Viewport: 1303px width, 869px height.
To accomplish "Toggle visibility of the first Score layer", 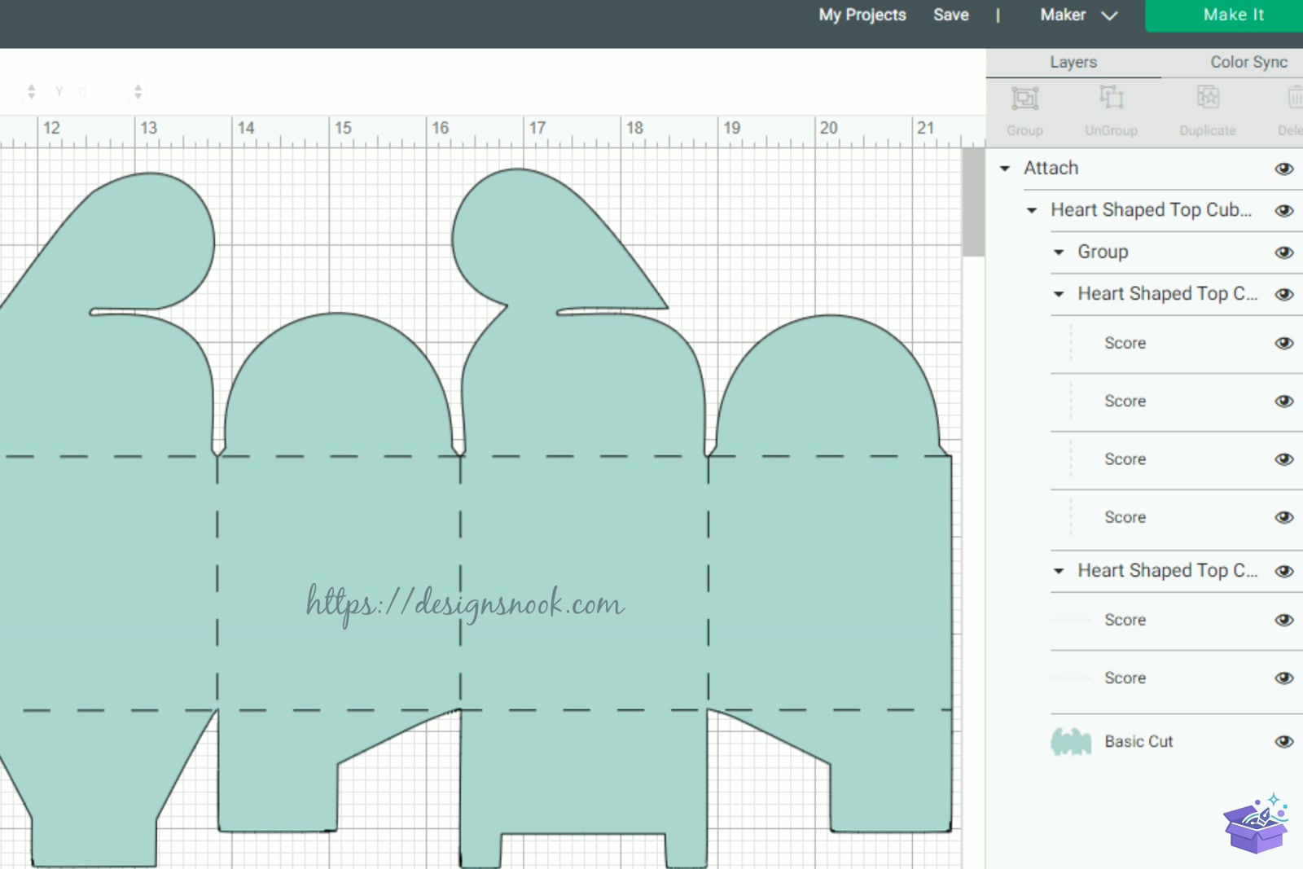I will click(1284, 343).
